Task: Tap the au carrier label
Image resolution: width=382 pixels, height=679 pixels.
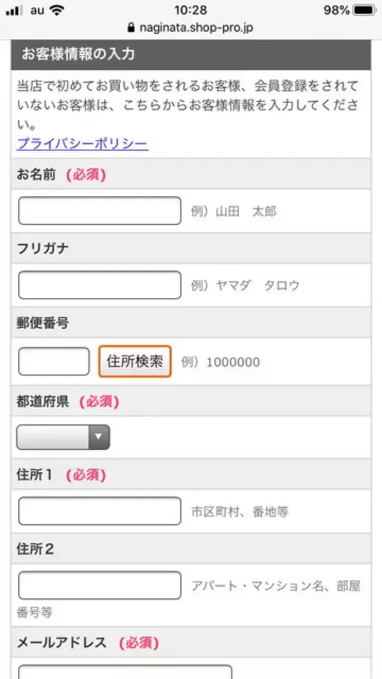Action: click(x=36, y=10)
